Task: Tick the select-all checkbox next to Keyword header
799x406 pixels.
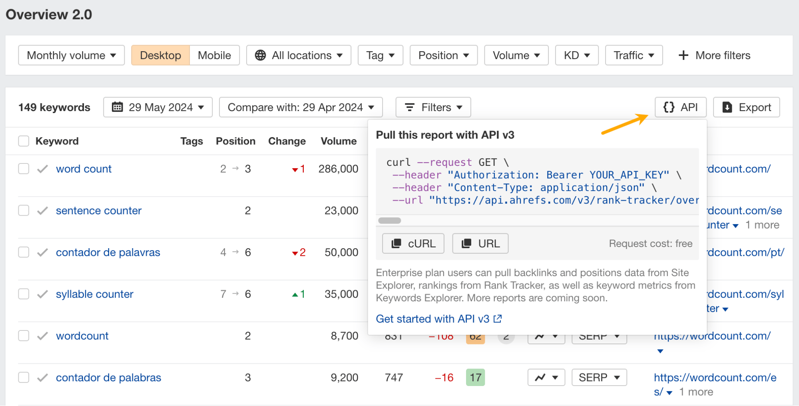Action: click(24, 141)
